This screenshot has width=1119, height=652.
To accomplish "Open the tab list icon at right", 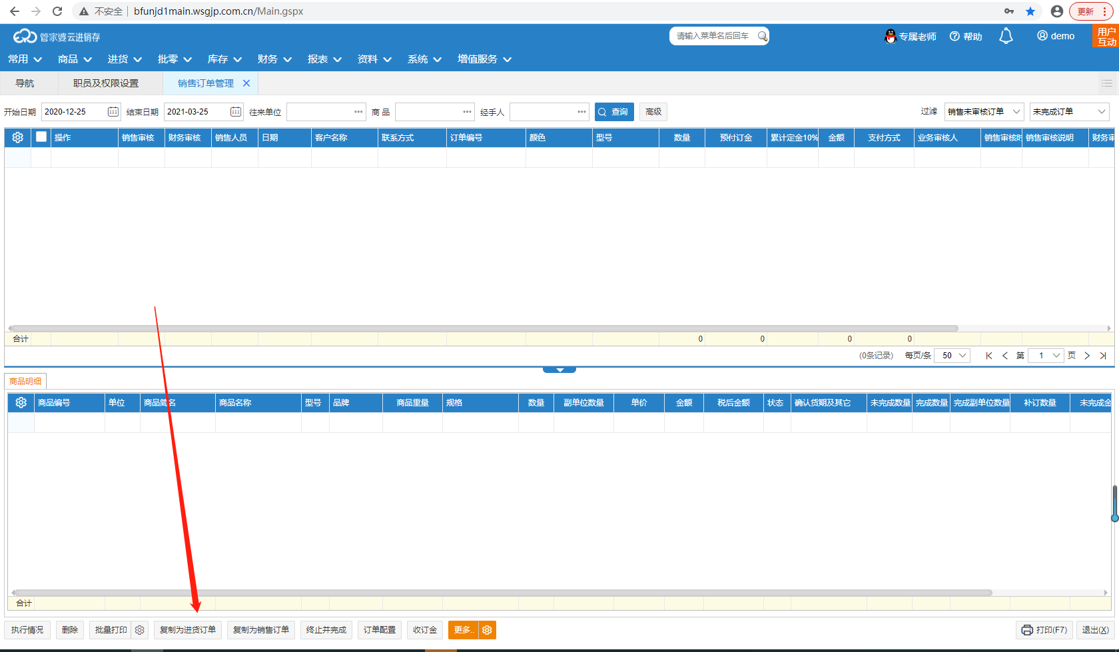I will click(1107, 83).
